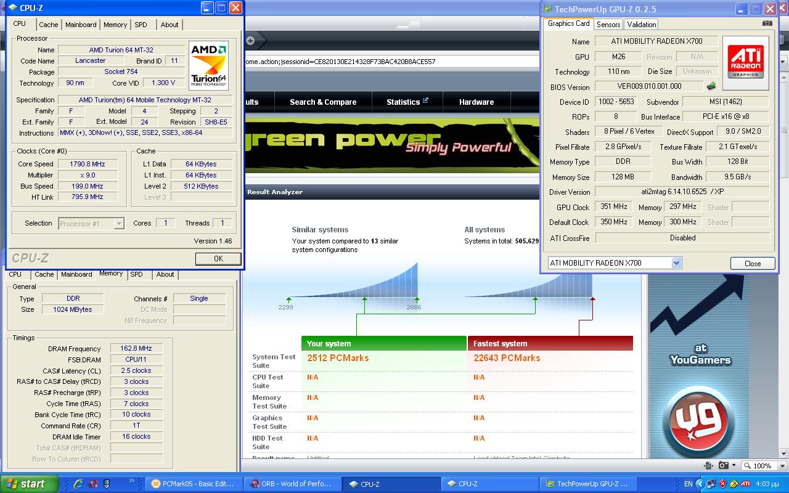Click the 22643 PCMarks fastest score
789x493 pixels.
[507, 358]
